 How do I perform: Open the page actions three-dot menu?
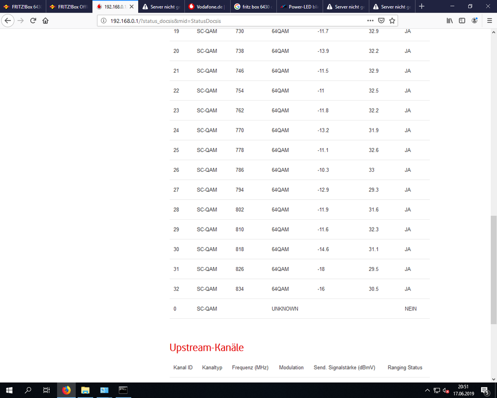[371, 20]
